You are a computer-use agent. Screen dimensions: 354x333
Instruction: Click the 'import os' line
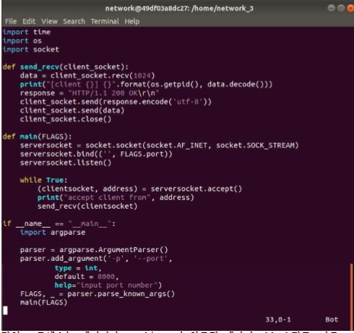coord(22,40)
